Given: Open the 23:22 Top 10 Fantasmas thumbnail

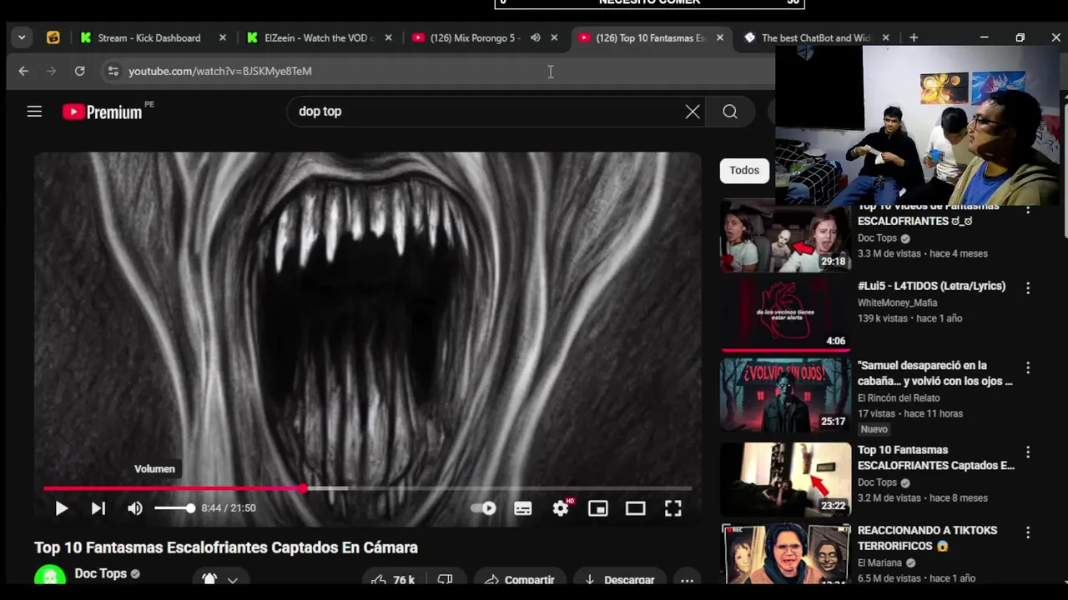Looking at the screenshot, I should click(785, 479).
